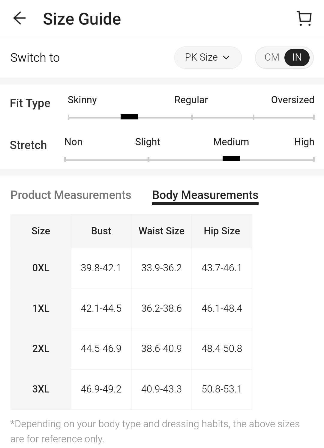The width and height of the screenshot is (324, 448).
Task: Click the Fit Type slider marker
Action: point(129,117)
